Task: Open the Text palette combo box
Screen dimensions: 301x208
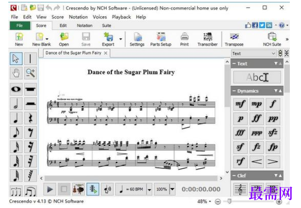Action: click(254, 54)
